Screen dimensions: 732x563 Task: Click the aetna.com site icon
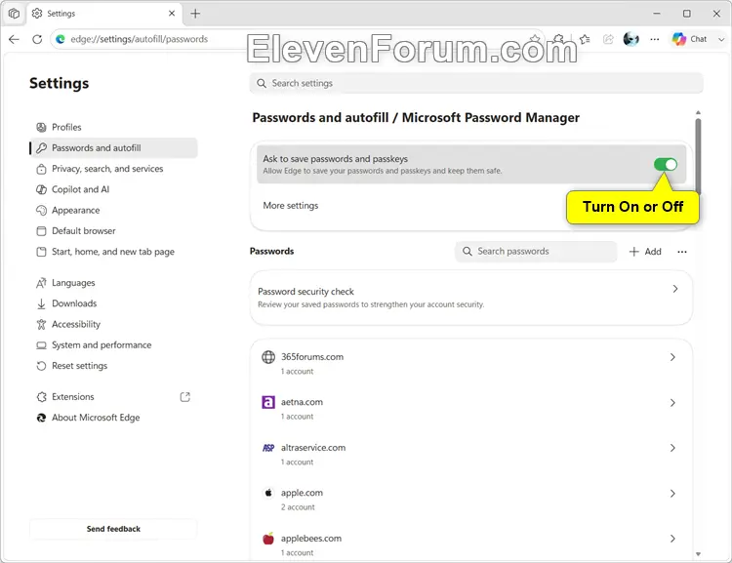[x=268, y=402]
